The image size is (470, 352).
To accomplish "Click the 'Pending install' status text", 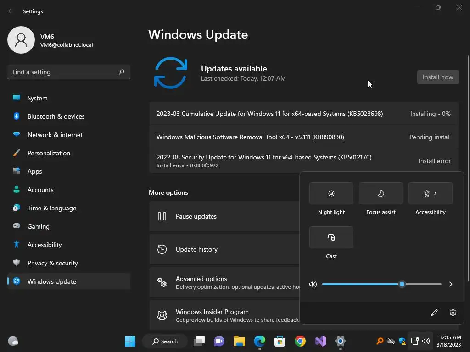I will tap(430, 137).
